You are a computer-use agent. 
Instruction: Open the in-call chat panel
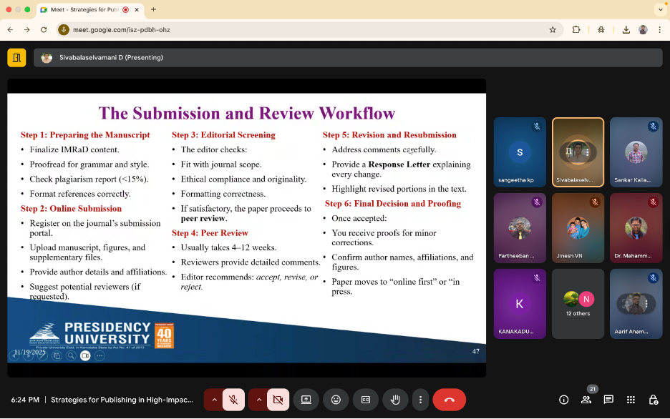coord(608,400)
